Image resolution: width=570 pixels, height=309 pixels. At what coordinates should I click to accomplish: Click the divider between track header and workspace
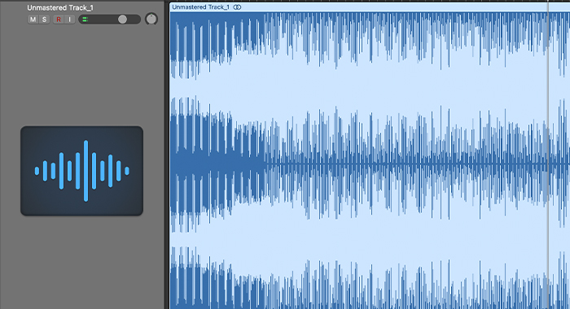coord(167,154)
